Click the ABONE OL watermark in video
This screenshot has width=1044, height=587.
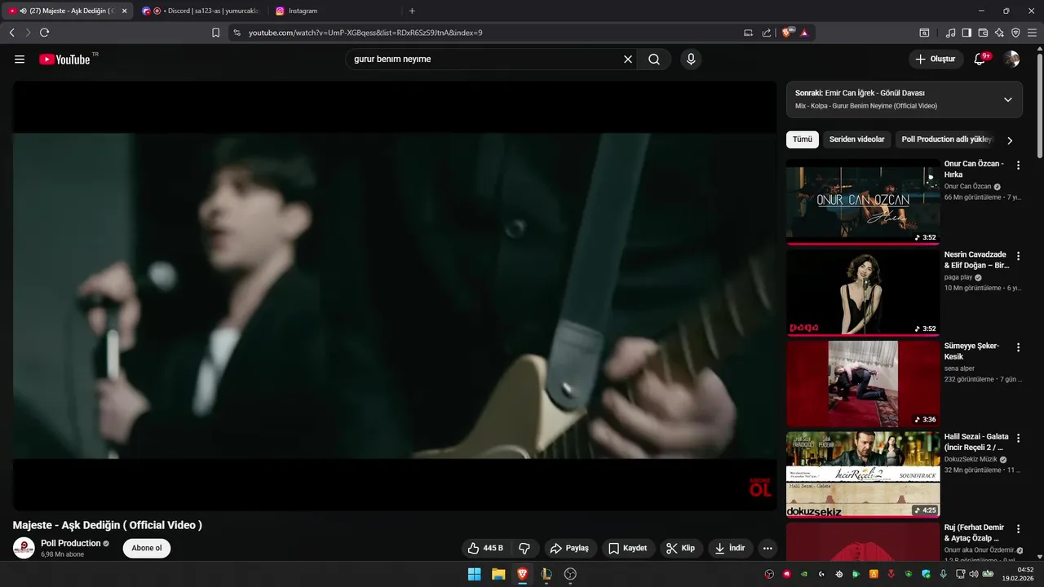point(760,488)
